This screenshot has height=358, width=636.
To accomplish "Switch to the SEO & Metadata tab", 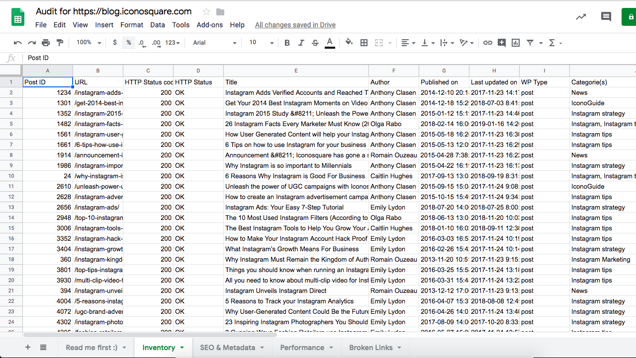I will (228, 348).
